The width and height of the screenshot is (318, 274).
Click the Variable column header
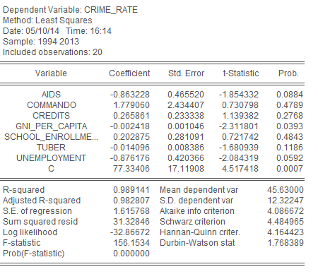51,73
